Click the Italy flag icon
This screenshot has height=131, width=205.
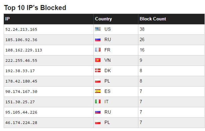pos(98,102)
